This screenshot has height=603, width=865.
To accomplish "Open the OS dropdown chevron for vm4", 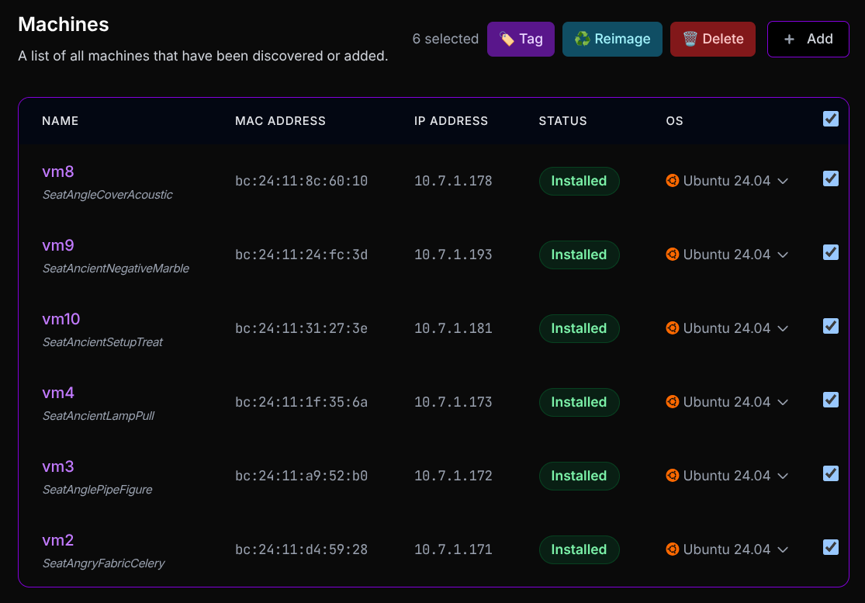I will coord(783,403).
